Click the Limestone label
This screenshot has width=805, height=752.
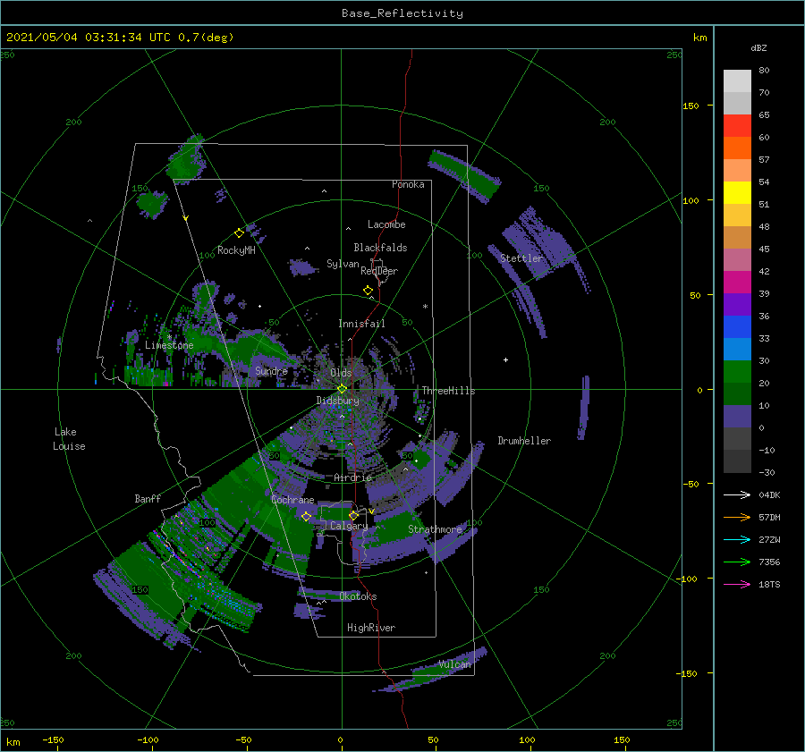(x=169, y=345)
